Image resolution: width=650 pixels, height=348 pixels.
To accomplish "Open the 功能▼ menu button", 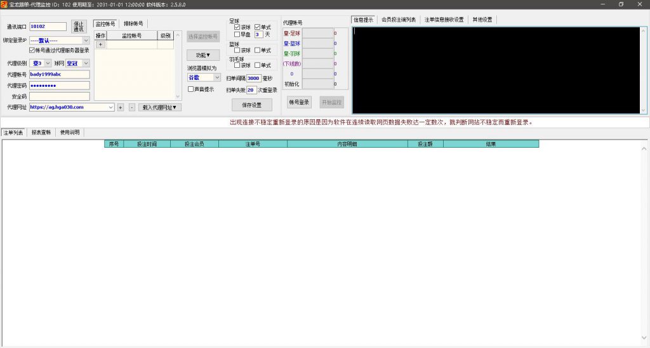I will (x=203, y=55).
